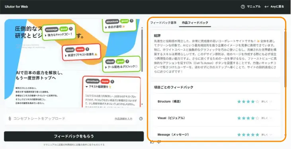Click the Anyに戻る link text
Viewport: 291px width, 149px height.
[277, 7]
